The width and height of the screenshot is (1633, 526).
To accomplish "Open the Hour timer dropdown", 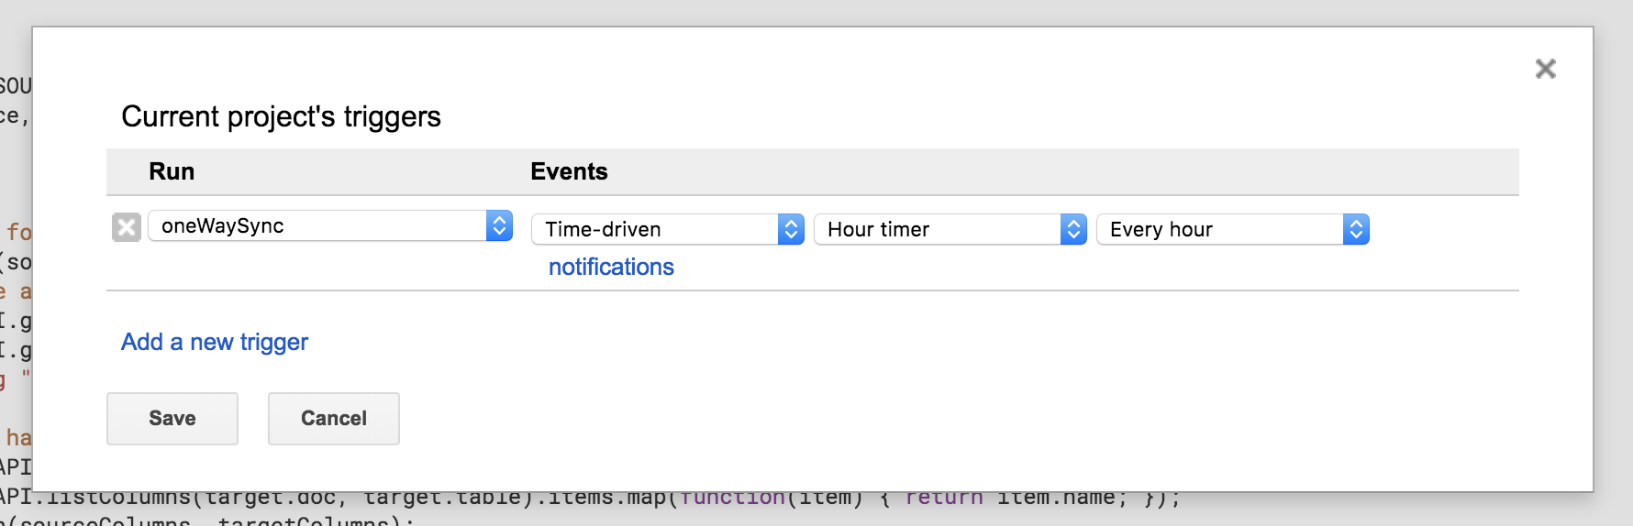I will pyautogui.click(x=939, y=229).
